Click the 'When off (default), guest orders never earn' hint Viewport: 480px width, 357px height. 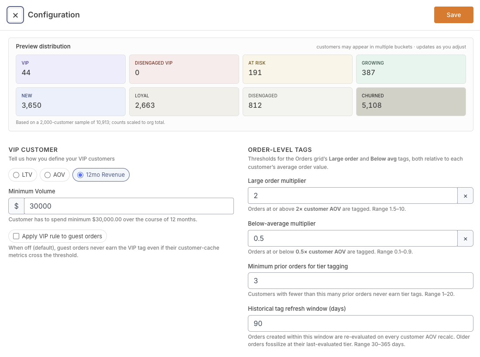114,251
